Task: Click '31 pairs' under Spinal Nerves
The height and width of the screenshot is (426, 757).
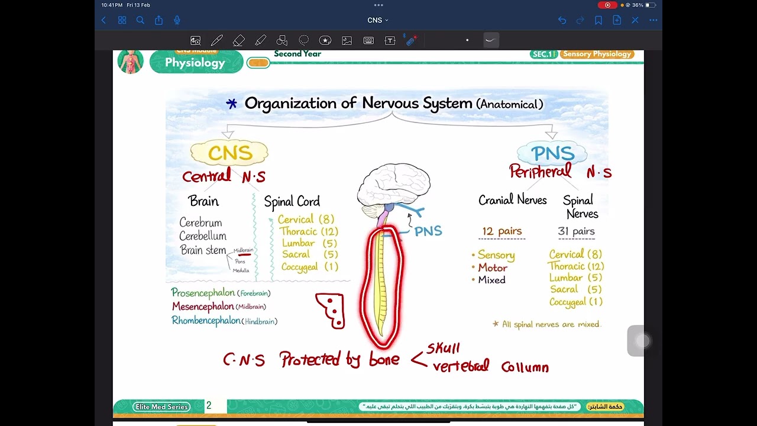Action: point(576,231)
